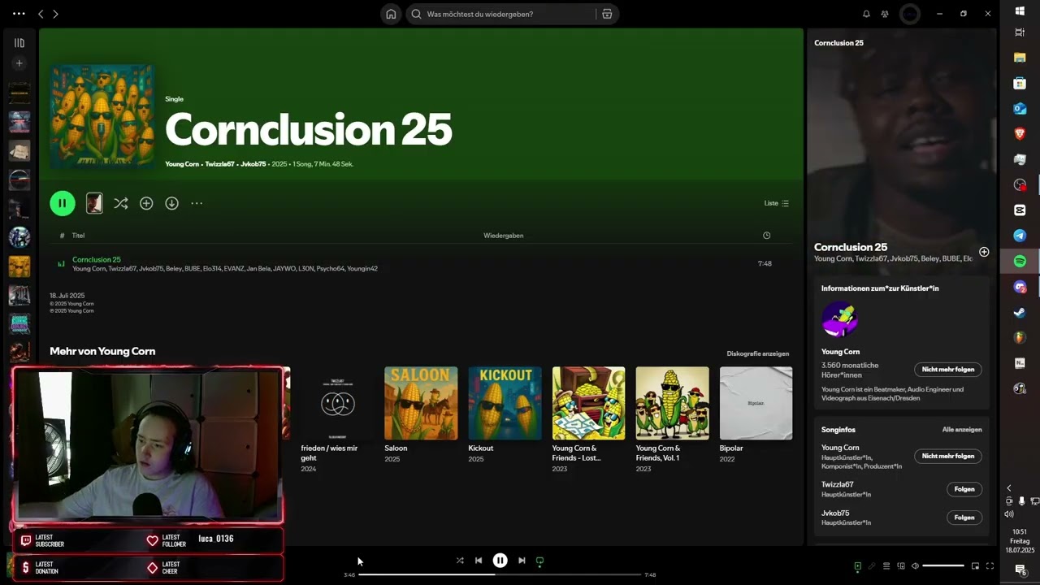Open Telegram in taskbar
The height and width of the screenshot is (585, 1040).
pos(1020,236)
